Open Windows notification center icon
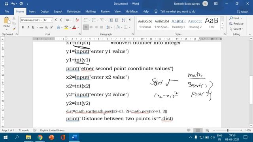This screenshot has height=142, width=253. (245, 137)
